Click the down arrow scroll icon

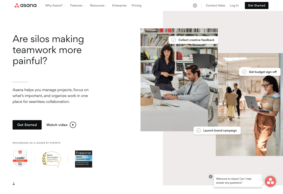[x=14, y=184]
